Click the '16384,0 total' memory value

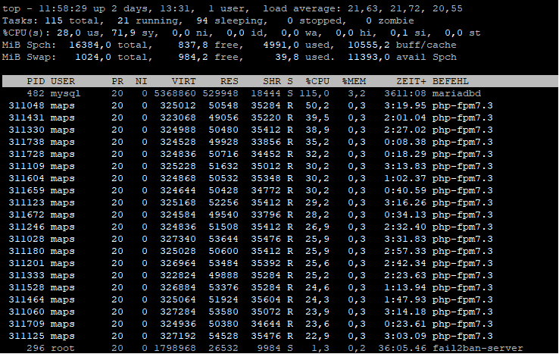[x=108, y=45]
